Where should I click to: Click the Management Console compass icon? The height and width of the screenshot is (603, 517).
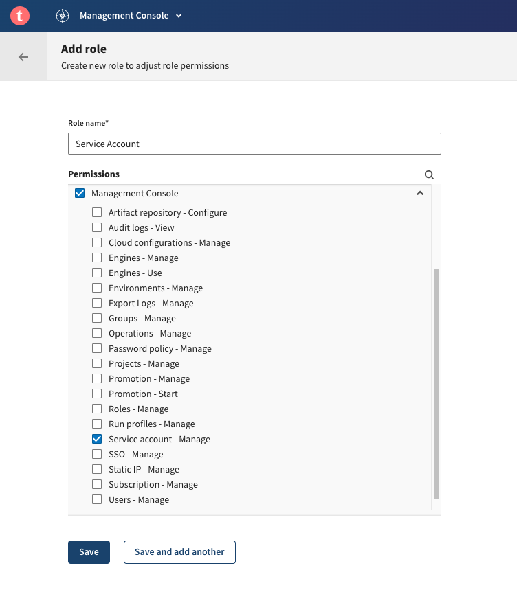(x=63, y=16)
